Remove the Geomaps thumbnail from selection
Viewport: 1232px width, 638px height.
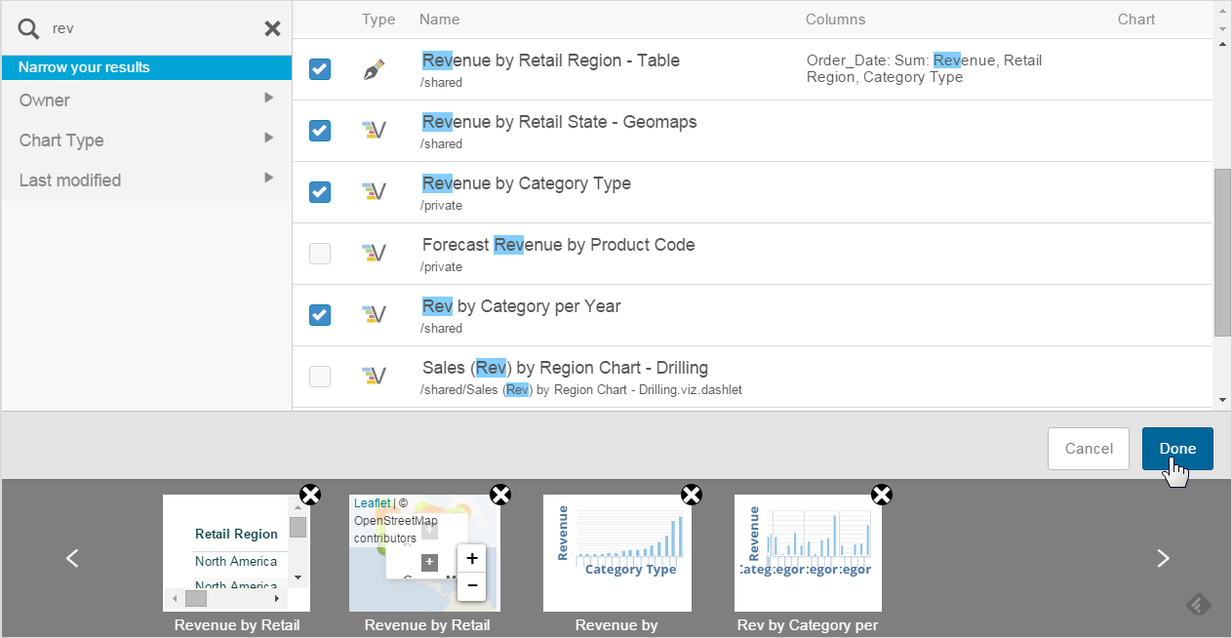coord(499,495)
